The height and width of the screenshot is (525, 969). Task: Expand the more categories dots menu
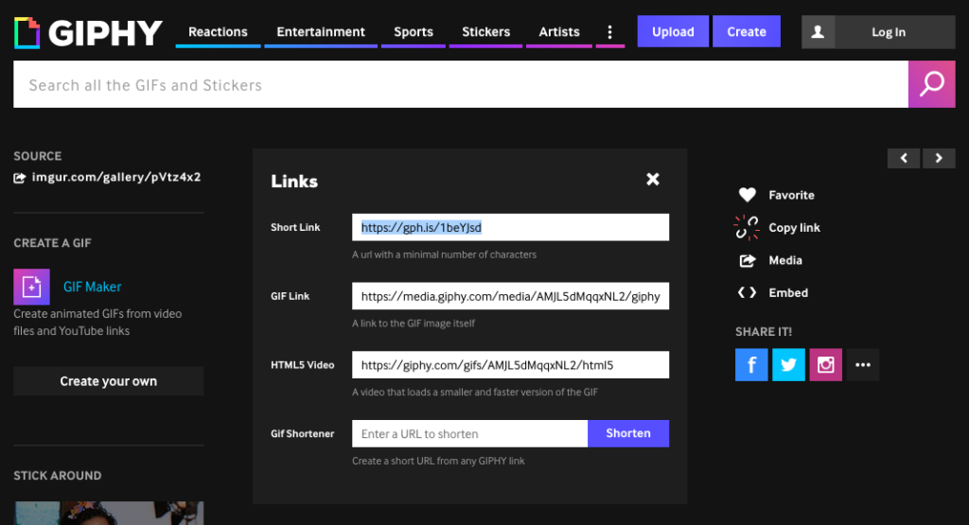(x=610, y=31)
